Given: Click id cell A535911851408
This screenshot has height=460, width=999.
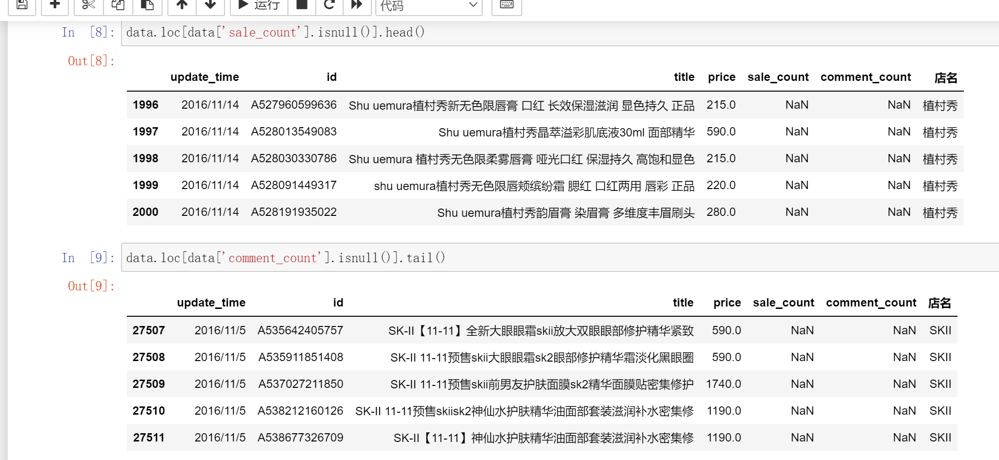Looking at the screenshot, I should [301, 358].
